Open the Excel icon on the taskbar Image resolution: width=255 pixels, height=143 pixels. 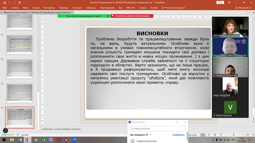43,139
